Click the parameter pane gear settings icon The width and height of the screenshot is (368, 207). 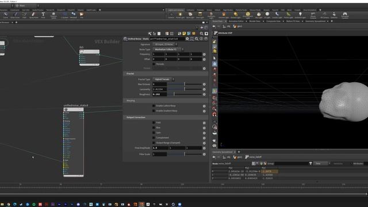click(187, 39)
